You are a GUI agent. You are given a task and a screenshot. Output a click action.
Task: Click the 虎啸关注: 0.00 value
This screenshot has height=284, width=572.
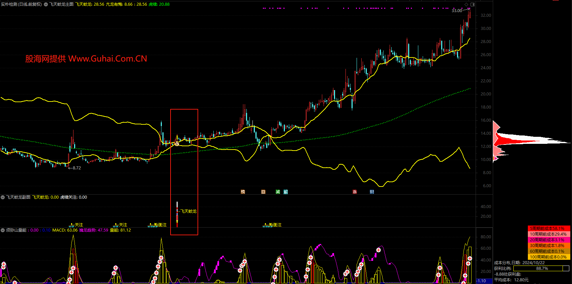point(73,197)
